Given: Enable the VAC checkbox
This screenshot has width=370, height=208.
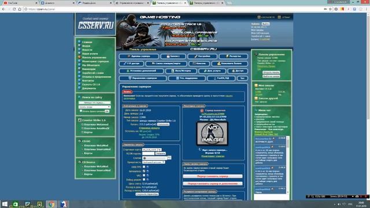Looking at the screenshot, I should point(144,175).
